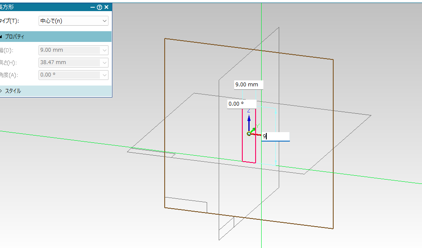Click the origin point of the coordinate triad
Screen dimensions: 422x248
[x=249, y=134]
